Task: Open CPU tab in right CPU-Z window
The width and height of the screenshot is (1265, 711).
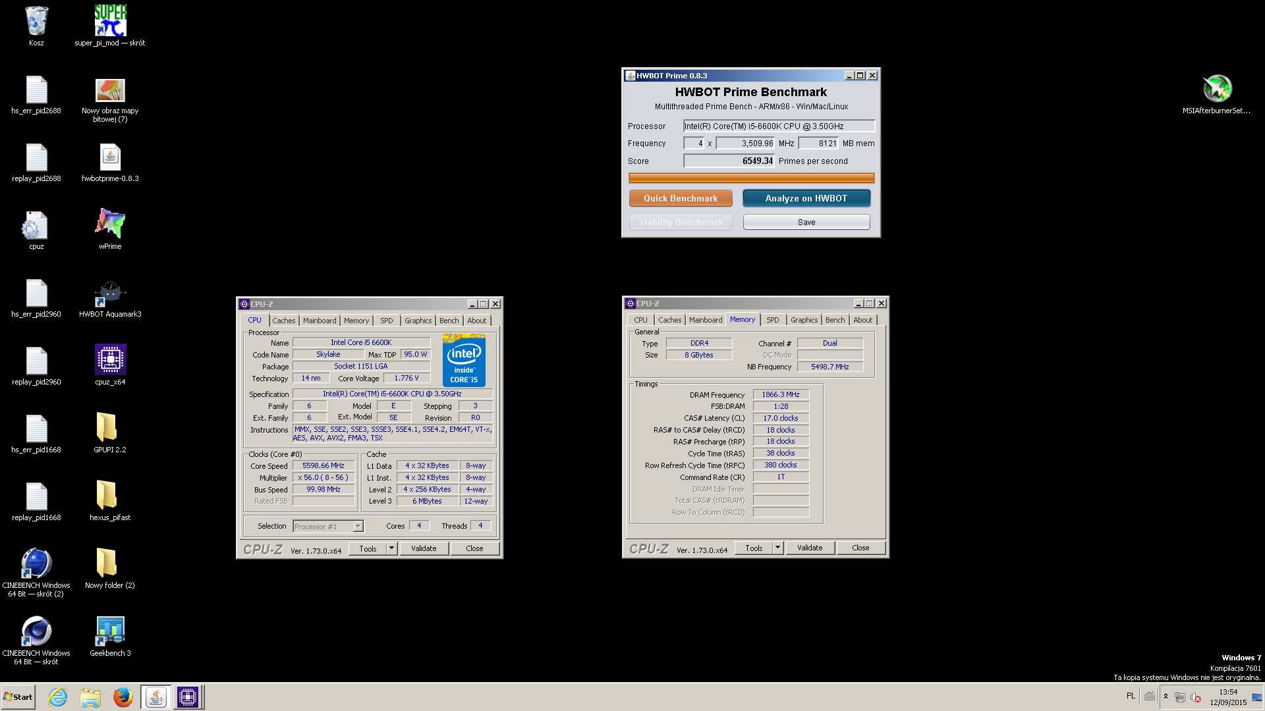Action: [640, 320]
